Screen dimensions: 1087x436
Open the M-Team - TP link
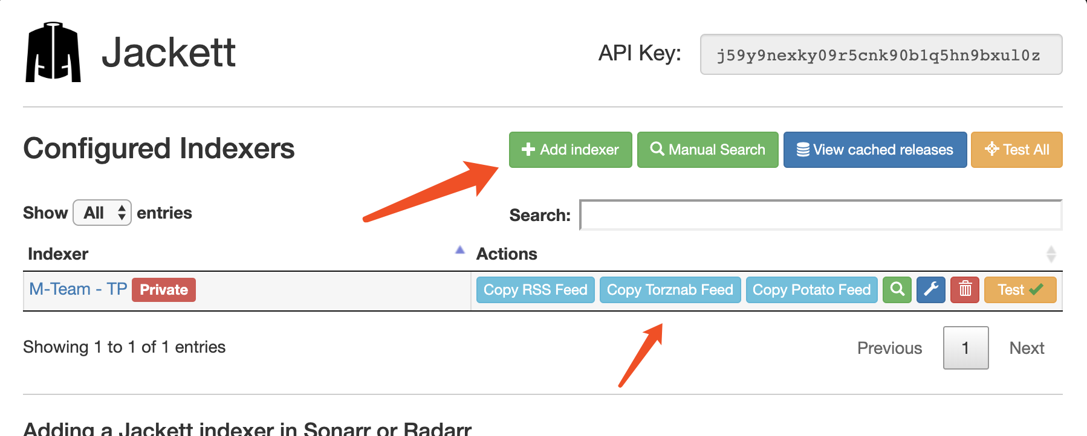[x=78, y=289]
